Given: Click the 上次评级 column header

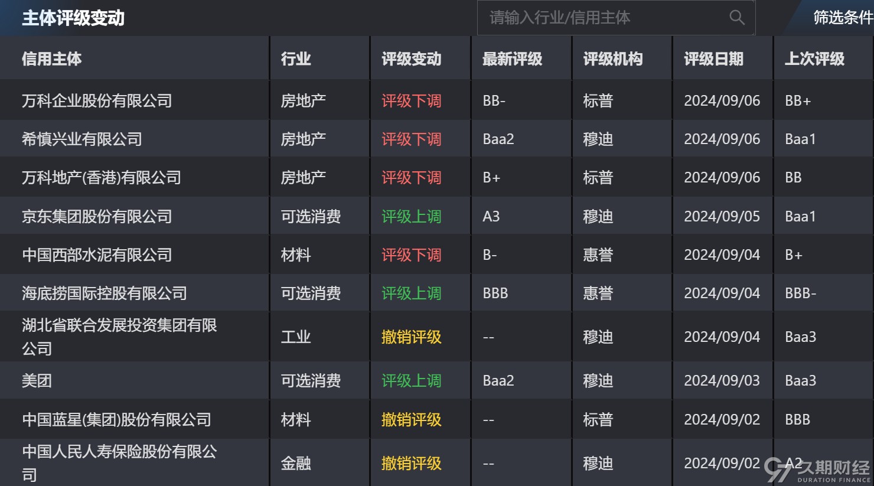Looking at the screenshot, I should [814, 59].
